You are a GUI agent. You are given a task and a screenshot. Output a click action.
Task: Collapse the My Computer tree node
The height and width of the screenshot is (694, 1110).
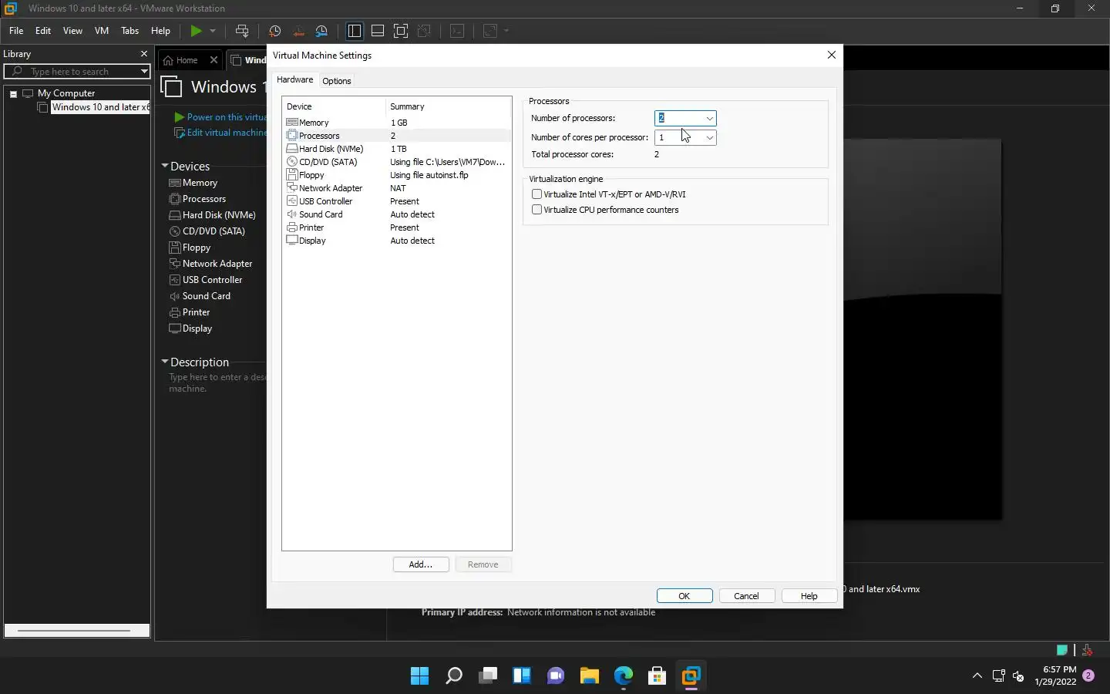(13, 93)
